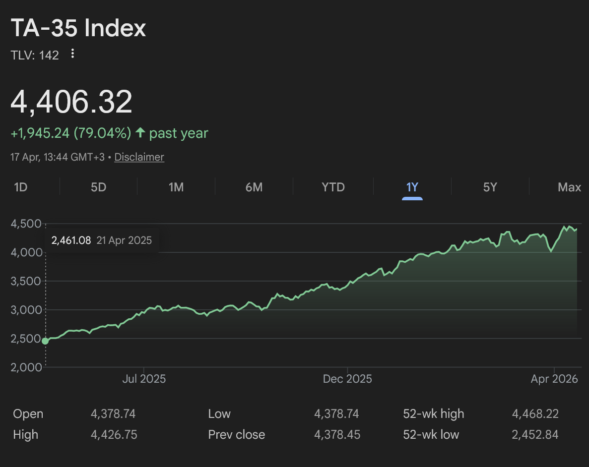The height and width of the screenshot is (467, 589).
Task: Show the Max chart range
Action: [569, 187]
